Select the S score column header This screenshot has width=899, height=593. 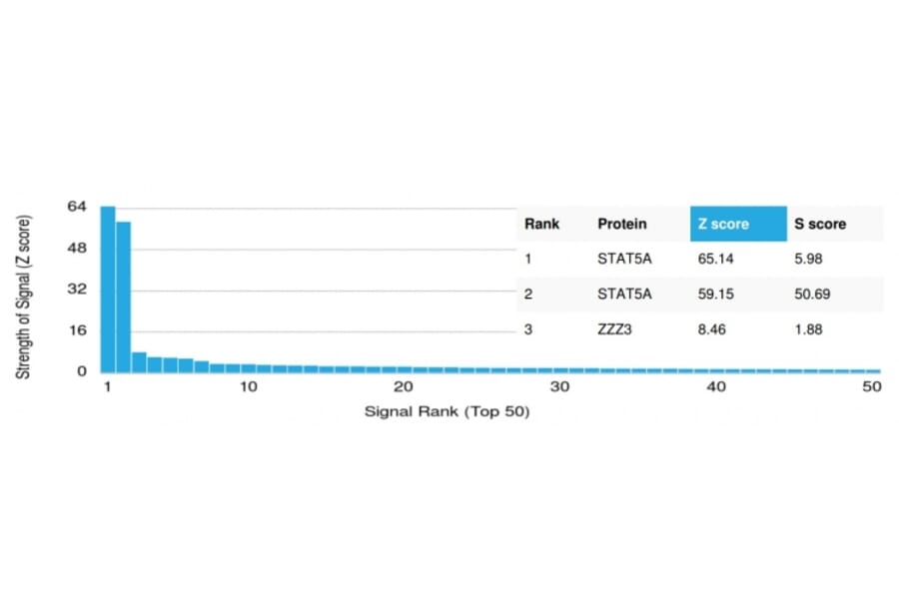click(820, 224)
